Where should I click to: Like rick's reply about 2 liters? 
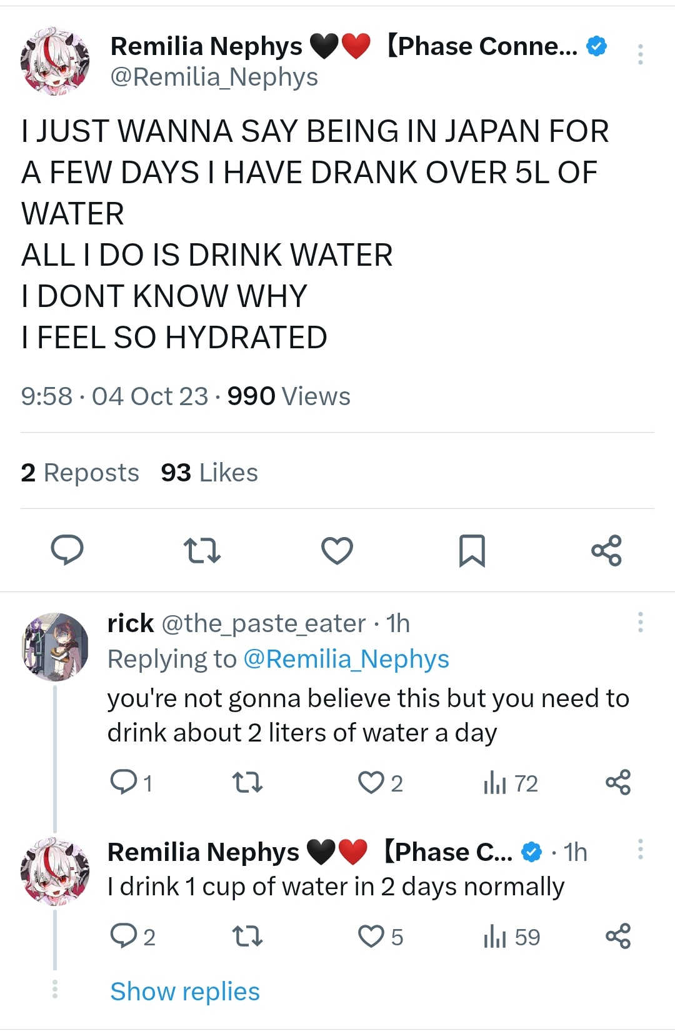point(371,783)
